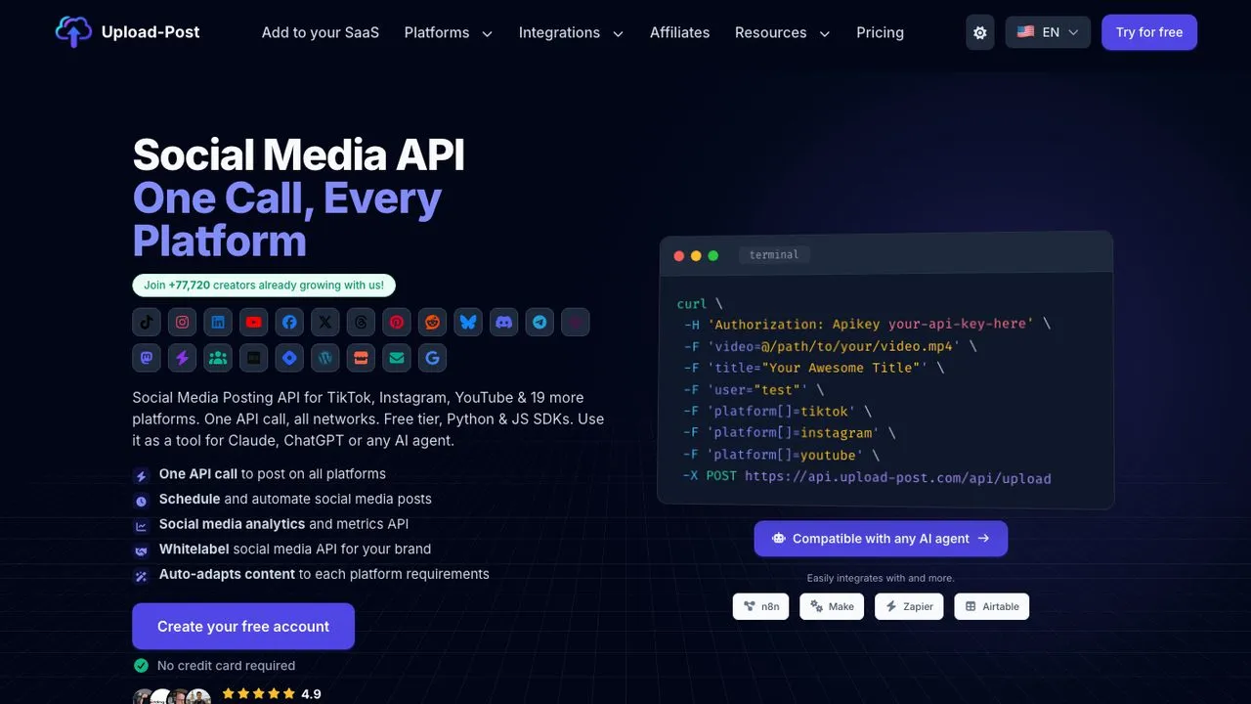Click the green envelope email icon

(397, 358)
